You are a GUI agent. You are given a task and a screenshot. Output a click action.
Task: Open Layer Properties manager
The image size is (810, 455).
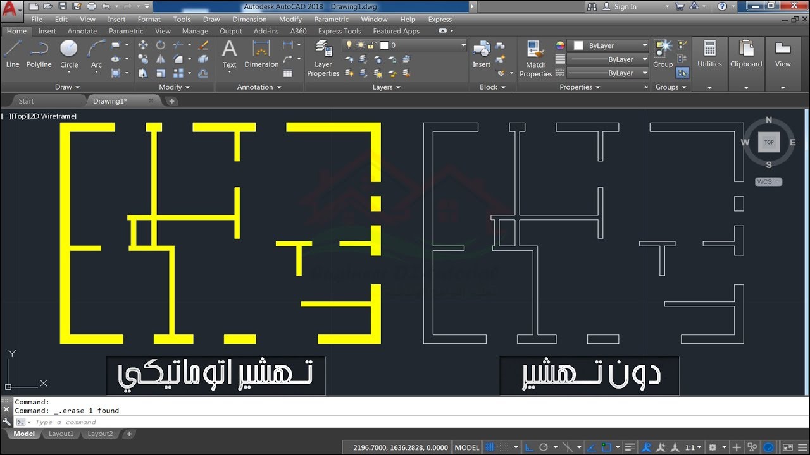[323, 58]
